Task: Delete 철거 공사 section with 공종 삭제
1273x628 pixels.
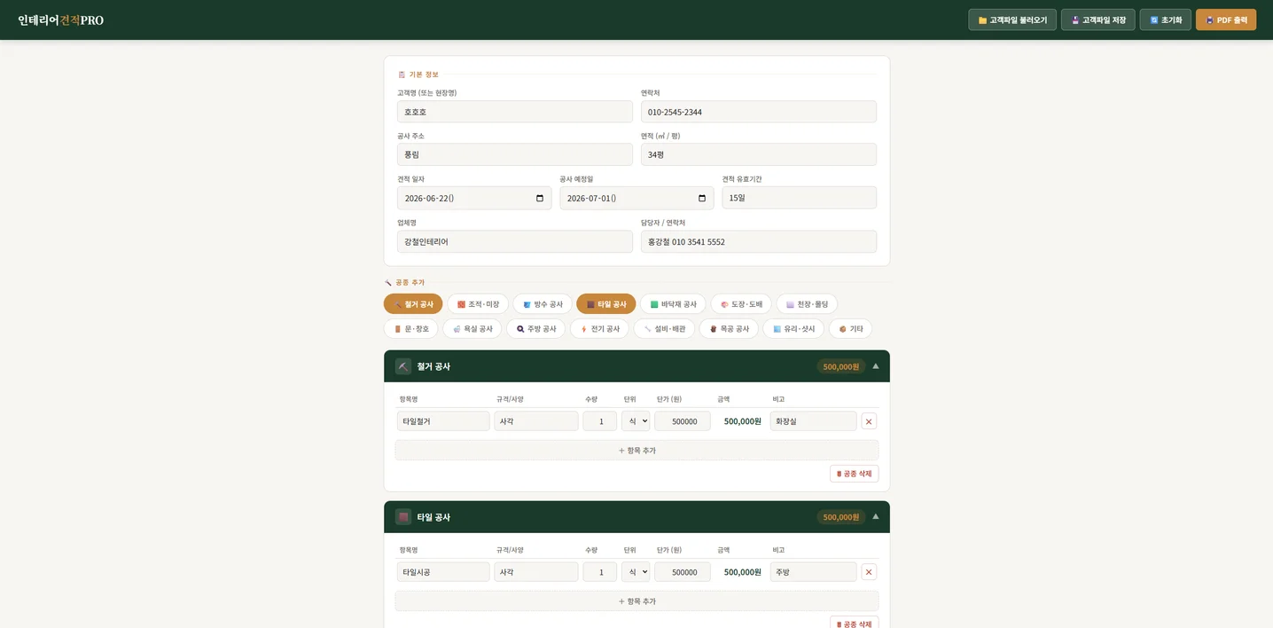Action: pyautogui.click(x=854, y=474)
